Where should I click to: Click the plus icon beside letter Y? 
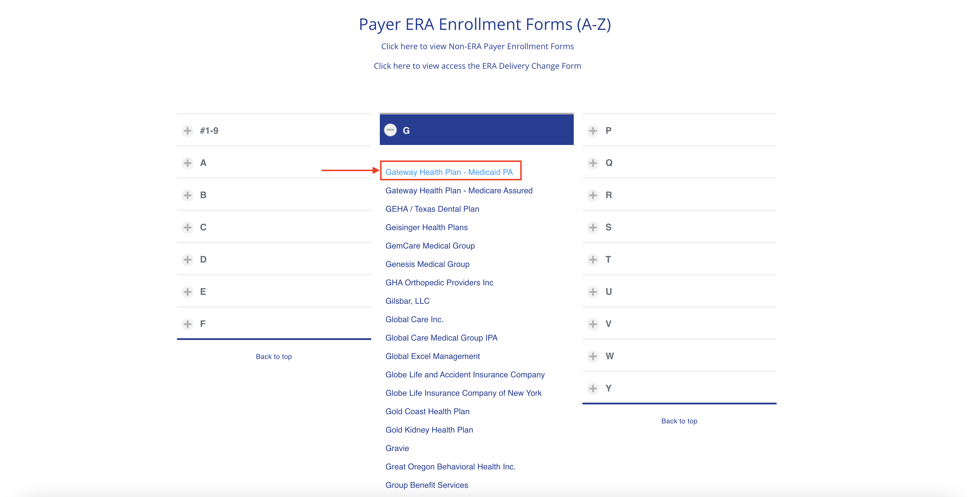point(593,388)
